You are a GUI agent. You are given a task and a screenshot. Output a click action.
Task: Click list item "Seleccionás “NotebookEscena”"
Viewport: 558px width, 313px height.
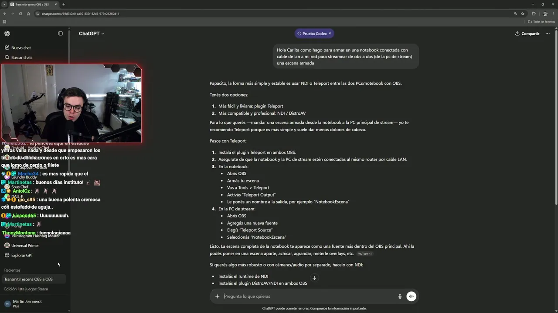pyautogui.click(x=257, y=237)
